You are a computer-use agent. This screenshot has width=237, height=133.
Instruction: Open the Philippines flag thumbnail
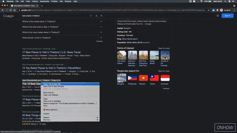pos(133,78)
